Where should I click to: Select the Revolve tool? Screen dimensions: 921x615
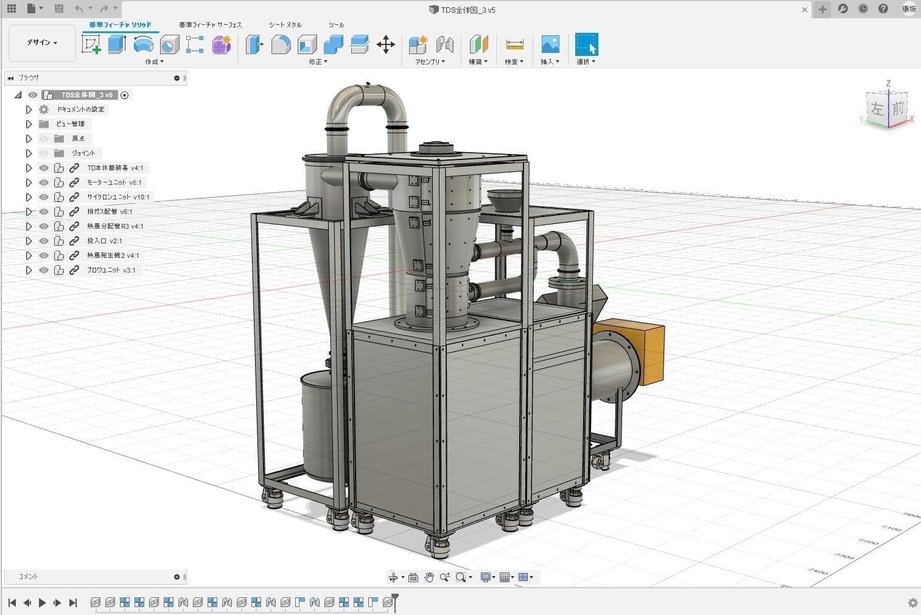pyautogui.click(x=143, y=44)
